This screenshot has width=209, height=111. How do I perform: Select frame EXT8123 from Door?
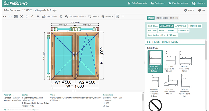pyautogui.click(x=184, y=85)
